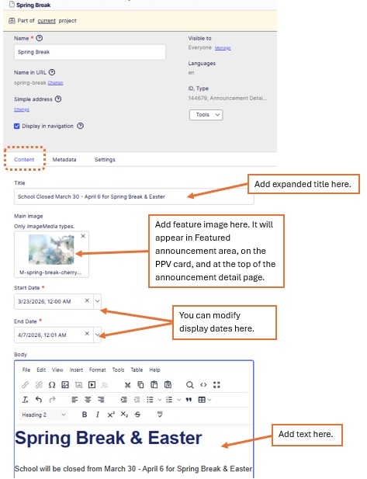Expand the numbered list style arrow
Image resolution: width=367 pixels, height=479 pixels.
[179, 400]
